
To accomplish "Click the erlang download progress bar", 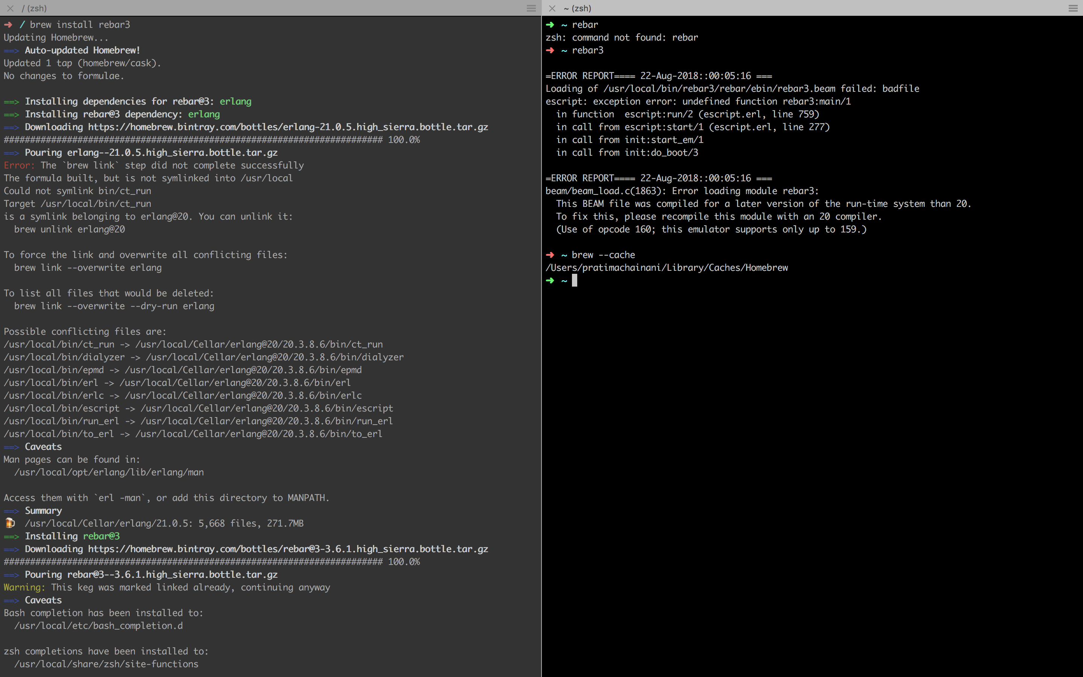I will coord(193,140).
